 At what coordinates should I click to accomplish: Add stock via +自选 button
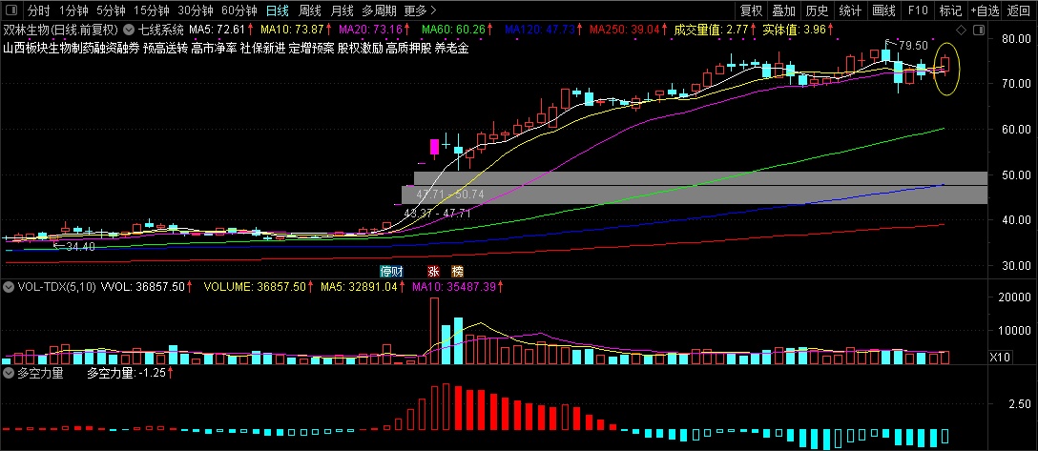[984, 11]
